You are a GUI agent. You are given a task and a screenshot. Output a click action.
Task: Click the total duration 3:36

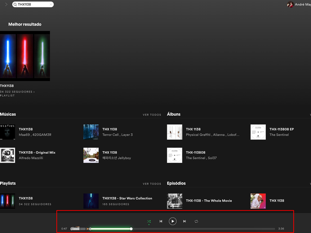click(x=281, y=229)
